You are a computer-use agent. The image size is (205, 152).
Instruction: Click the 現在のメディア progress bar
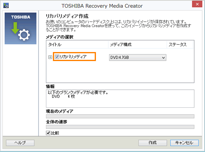coord(120,116)
